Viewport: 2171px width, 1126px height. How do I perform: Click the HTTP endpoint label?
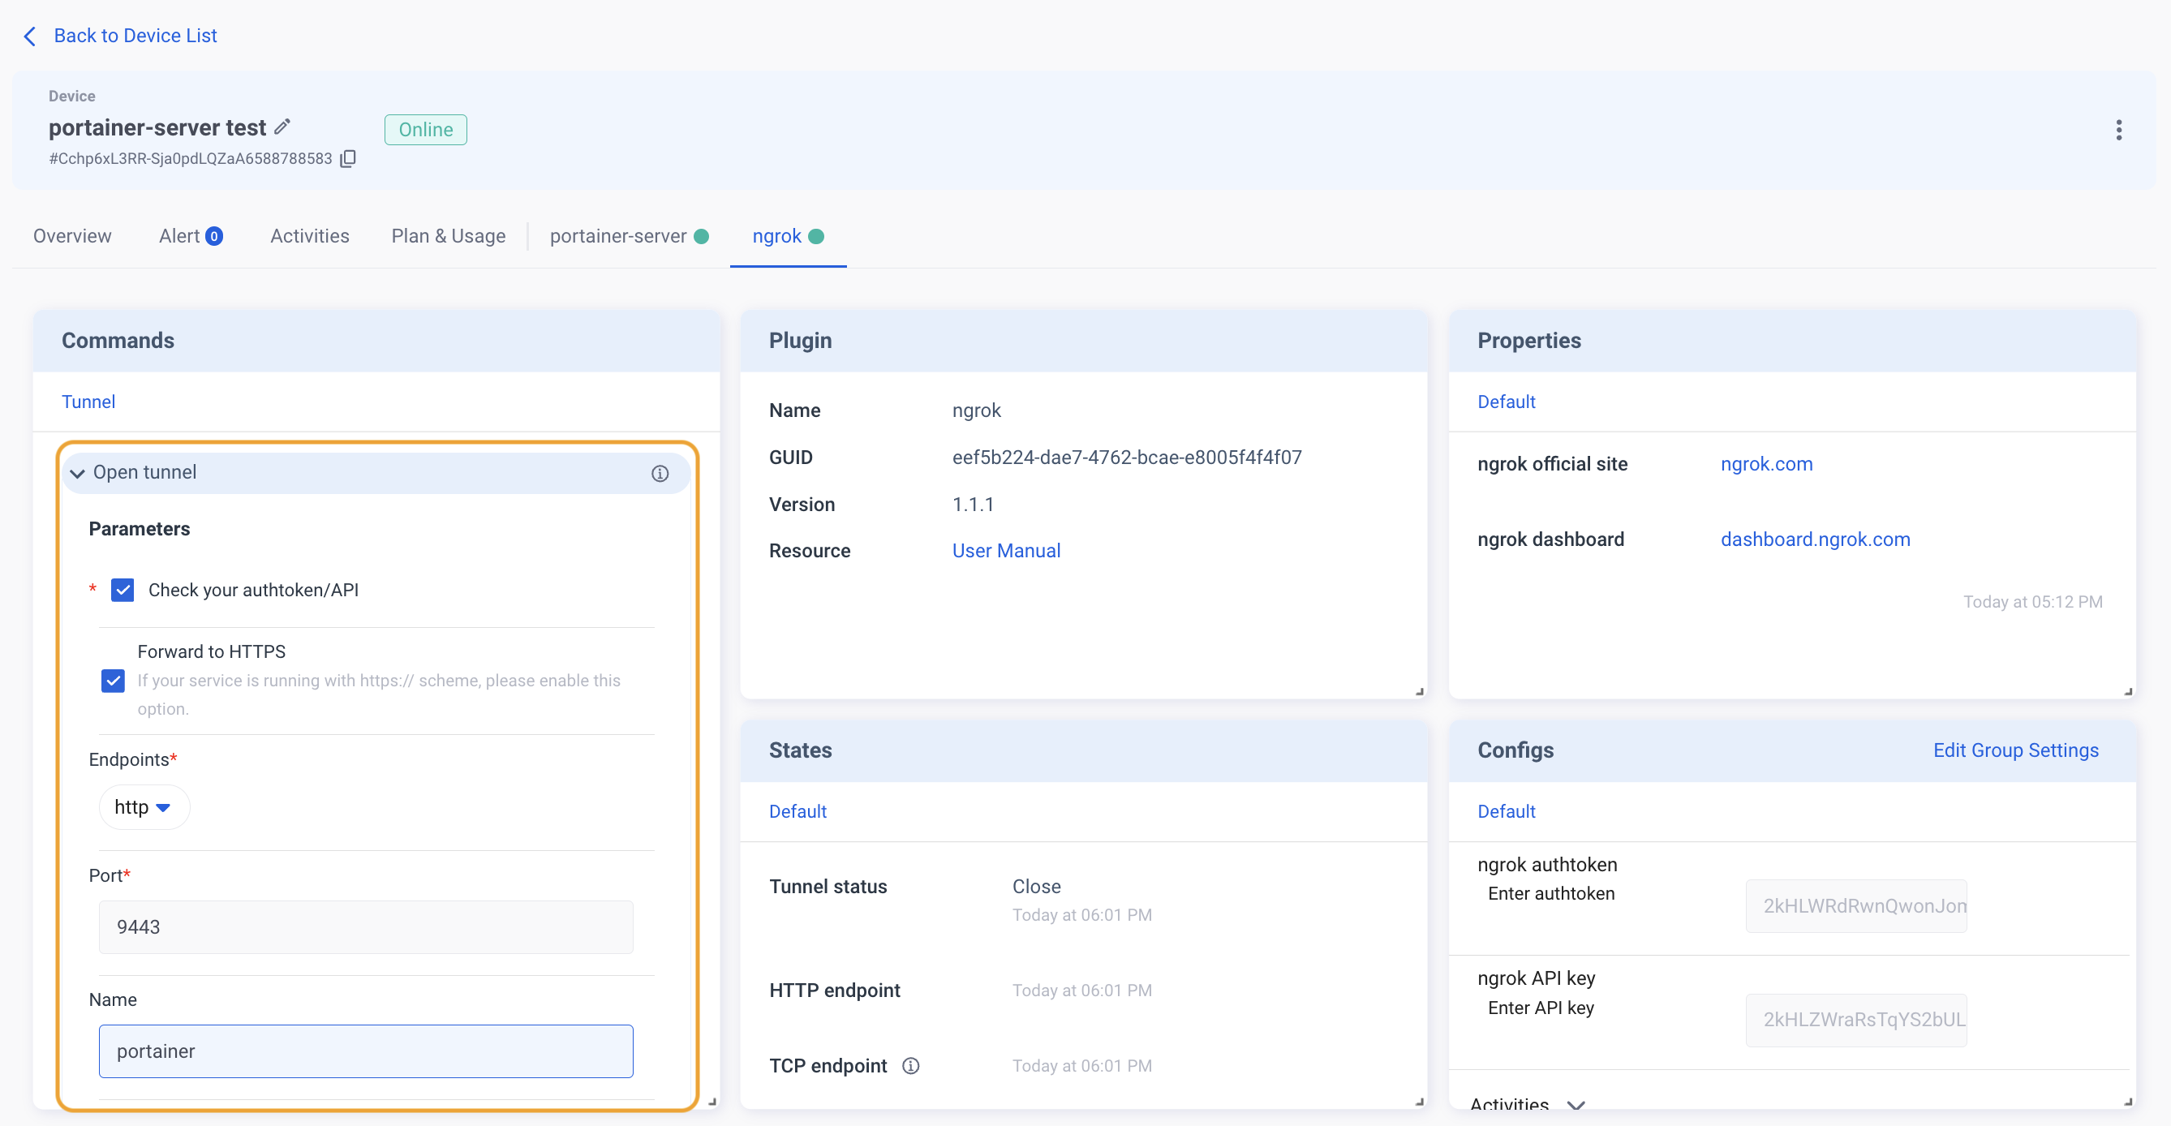click(x=834, y=991)
